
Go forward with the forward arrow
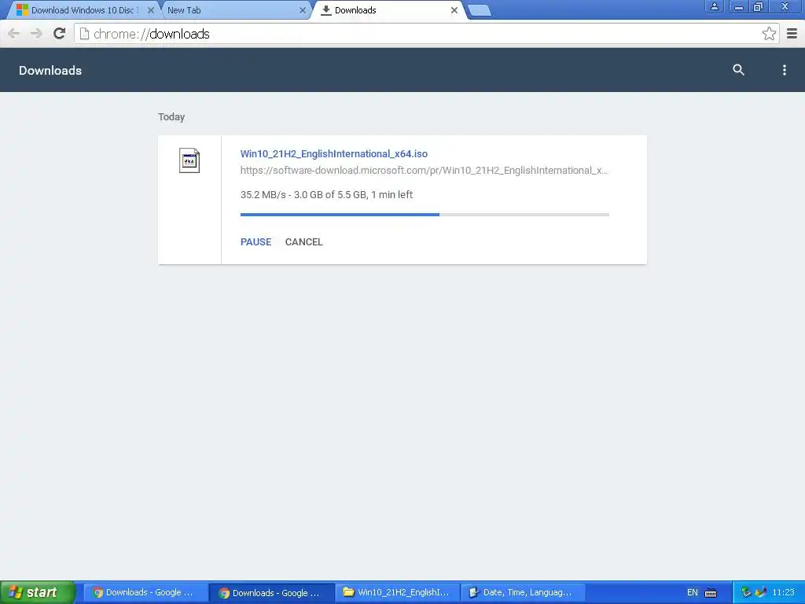[x=36, y=34]
